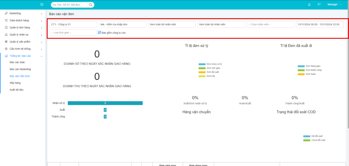349x166 pixels.
Task: Open the Chọn nhân viên dropdown
Action: point(270,25)
